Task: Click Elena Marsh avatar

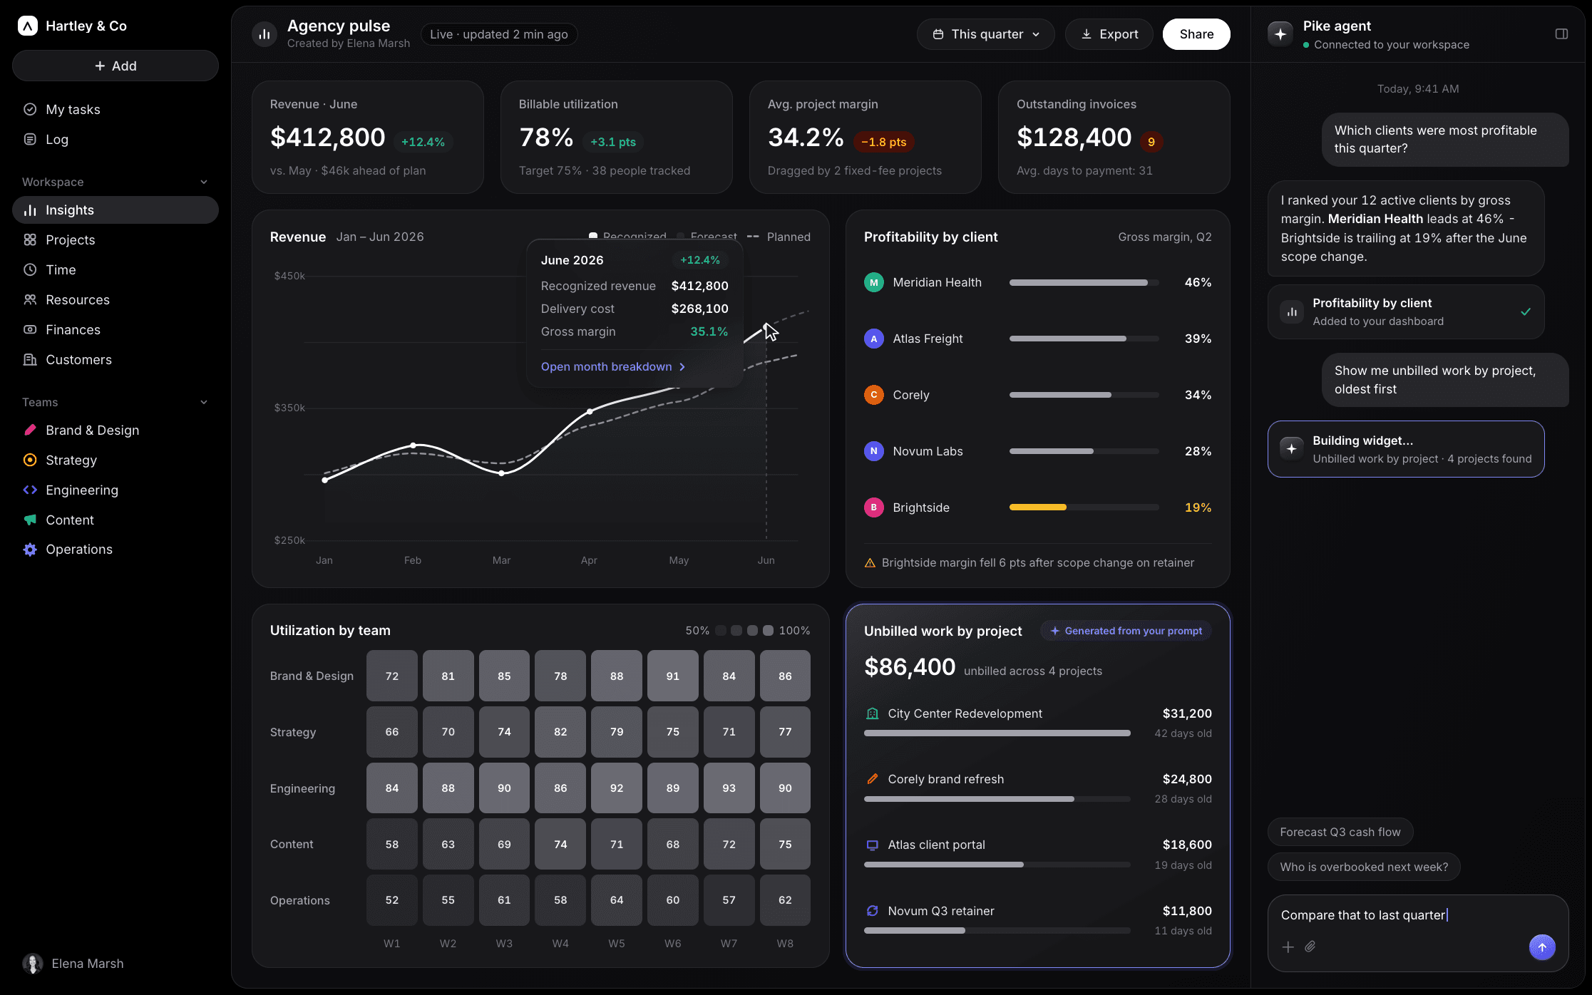Action: click(x=32, y=964)
